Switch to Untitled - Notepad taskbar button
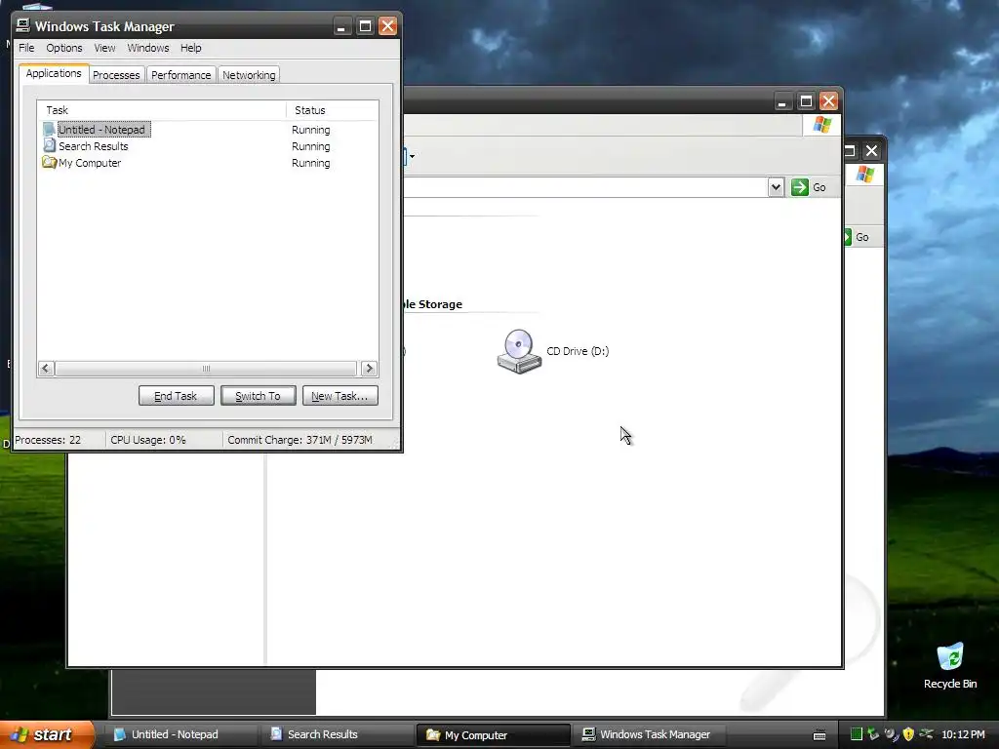Image resolution: width=999 pixels, height=749 pixels. (180, 734)
